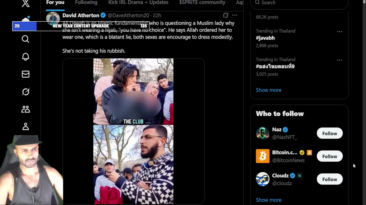Click the Search input field
Image resolution: width=366 pixels, height=205 pixels.
(x=299, y=3)
